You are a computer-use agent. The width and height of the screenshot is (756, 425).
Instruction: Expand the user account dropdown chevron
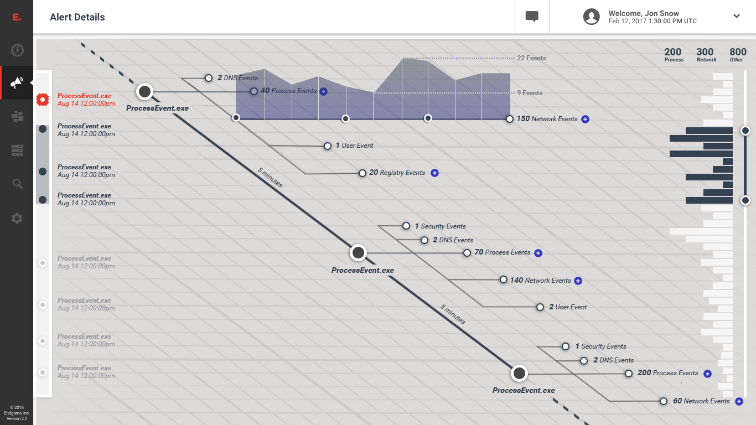[x=737, y=17]
